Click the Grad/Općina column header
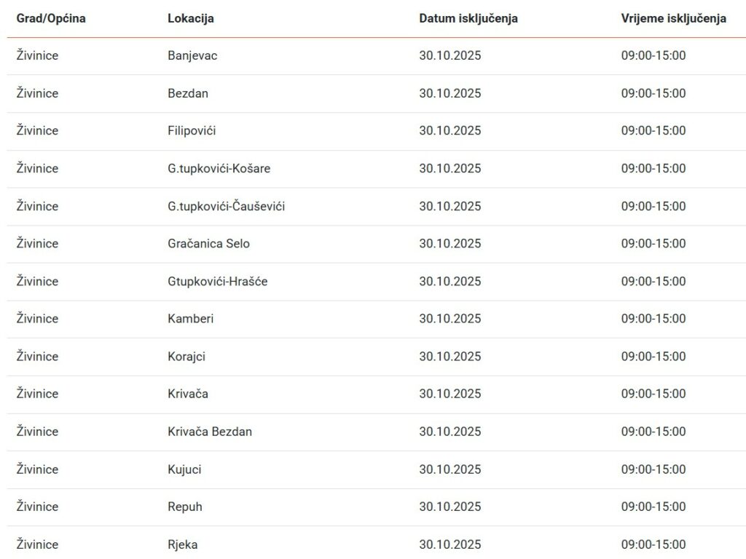 pos(51,19)
